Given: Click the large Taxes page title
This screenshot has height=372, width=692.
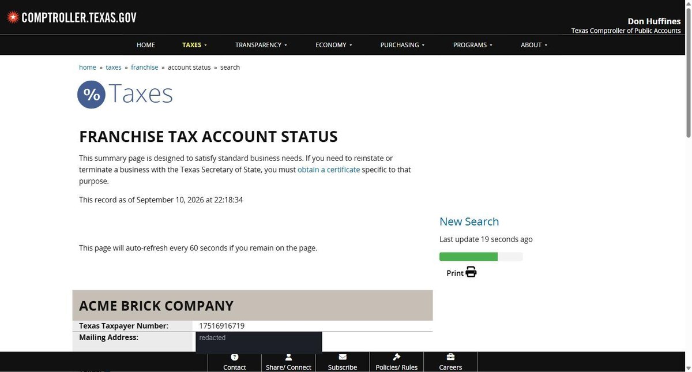Looking at the screenshot, I should 141,93.
